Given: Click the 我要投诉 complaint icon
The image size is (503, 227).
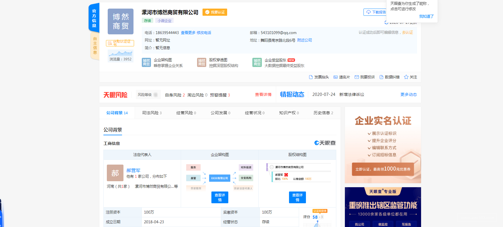Looking at the screenshot, I should (x=357, y=77).
